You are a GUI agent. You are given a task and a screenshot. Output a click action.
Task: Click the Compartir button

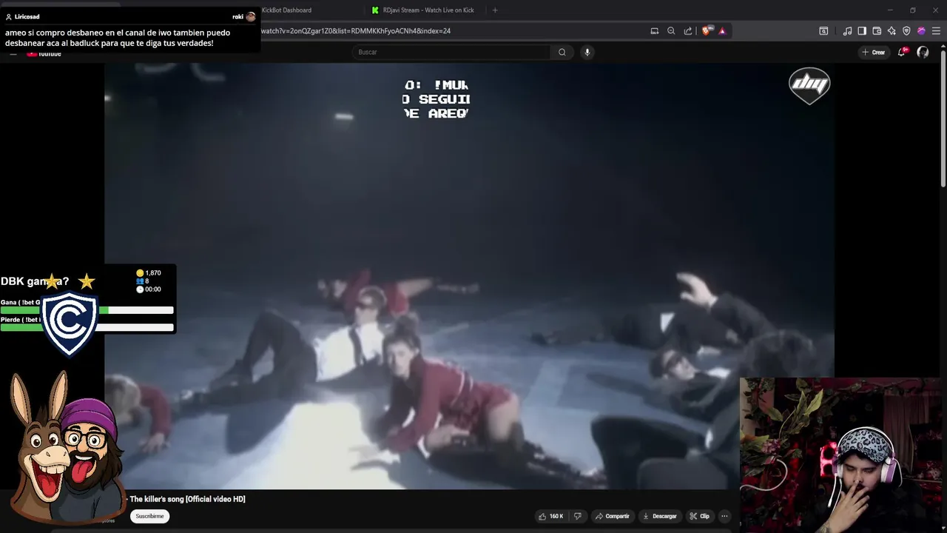pos(612,516)
